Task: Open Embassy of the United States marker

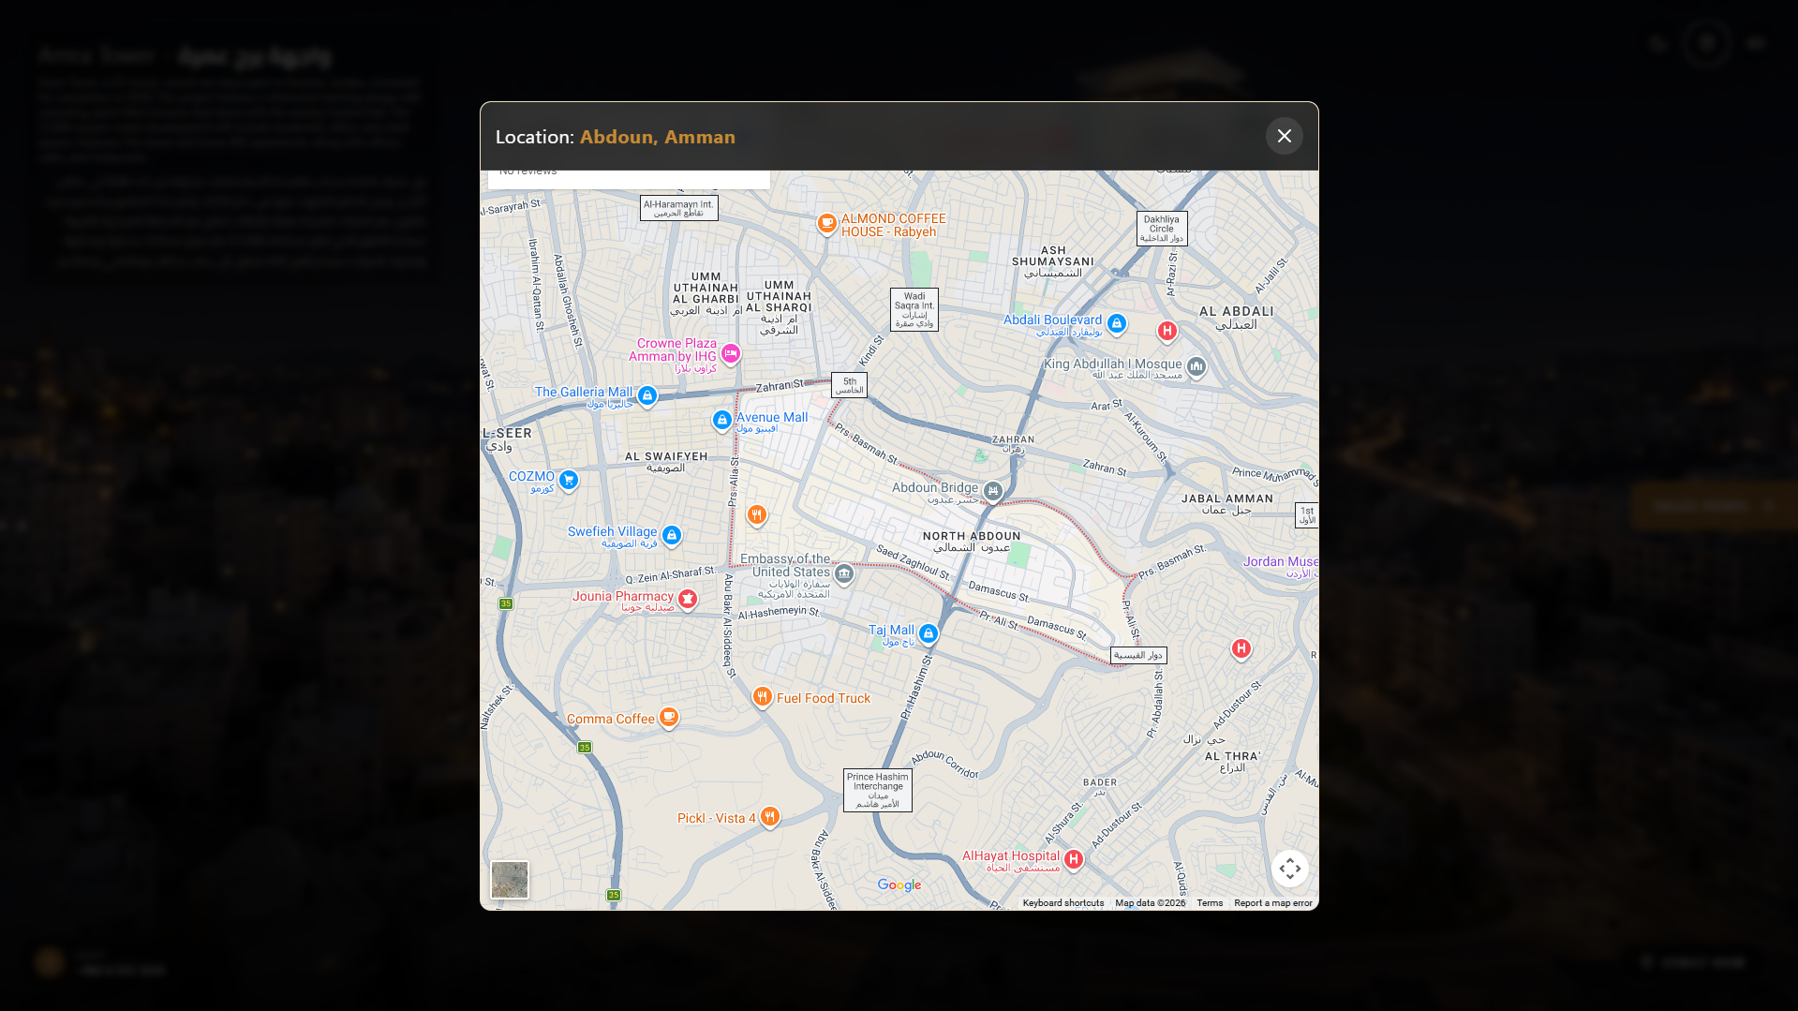Action: 844,574
